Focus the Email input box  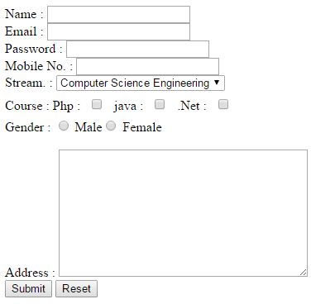pos(118,31)
